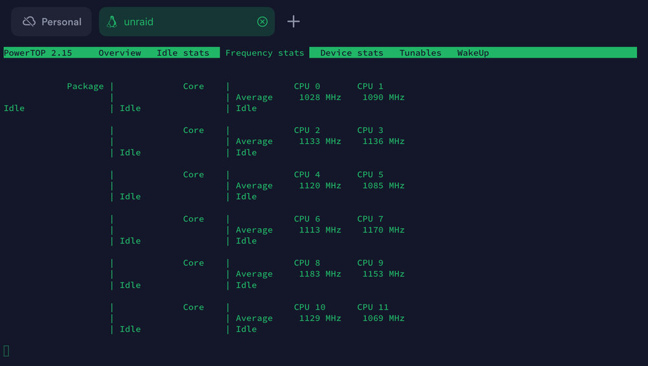Viewport: 648px width, 366px height.
Task: Click the CPU 4 header
Action: tap(307, 175)
